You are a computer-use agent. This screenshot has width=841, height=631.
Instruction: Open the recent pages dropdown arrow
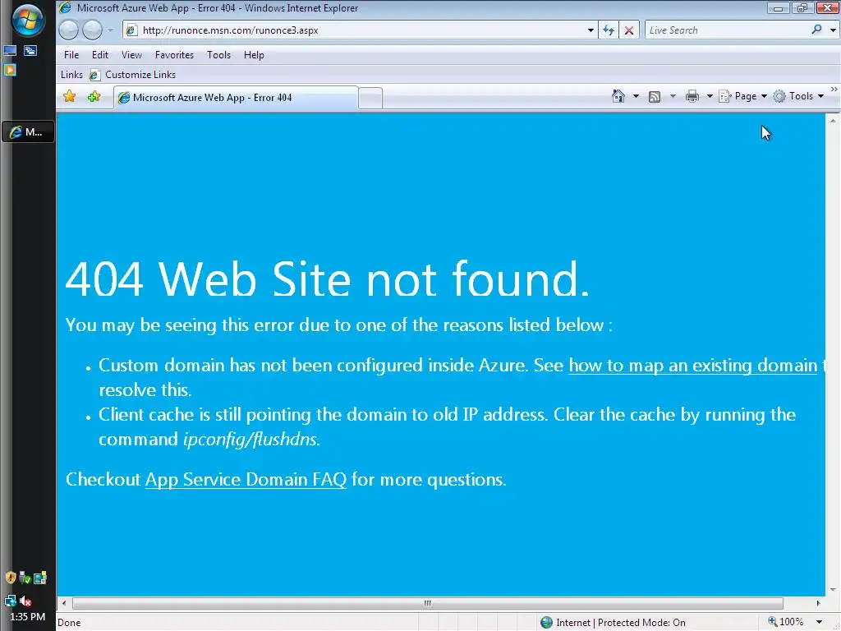click(x=111, y=30)
